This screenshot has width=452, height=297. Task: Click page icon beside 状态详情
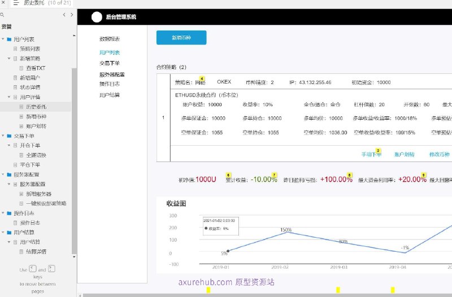[x=15, y=88]
